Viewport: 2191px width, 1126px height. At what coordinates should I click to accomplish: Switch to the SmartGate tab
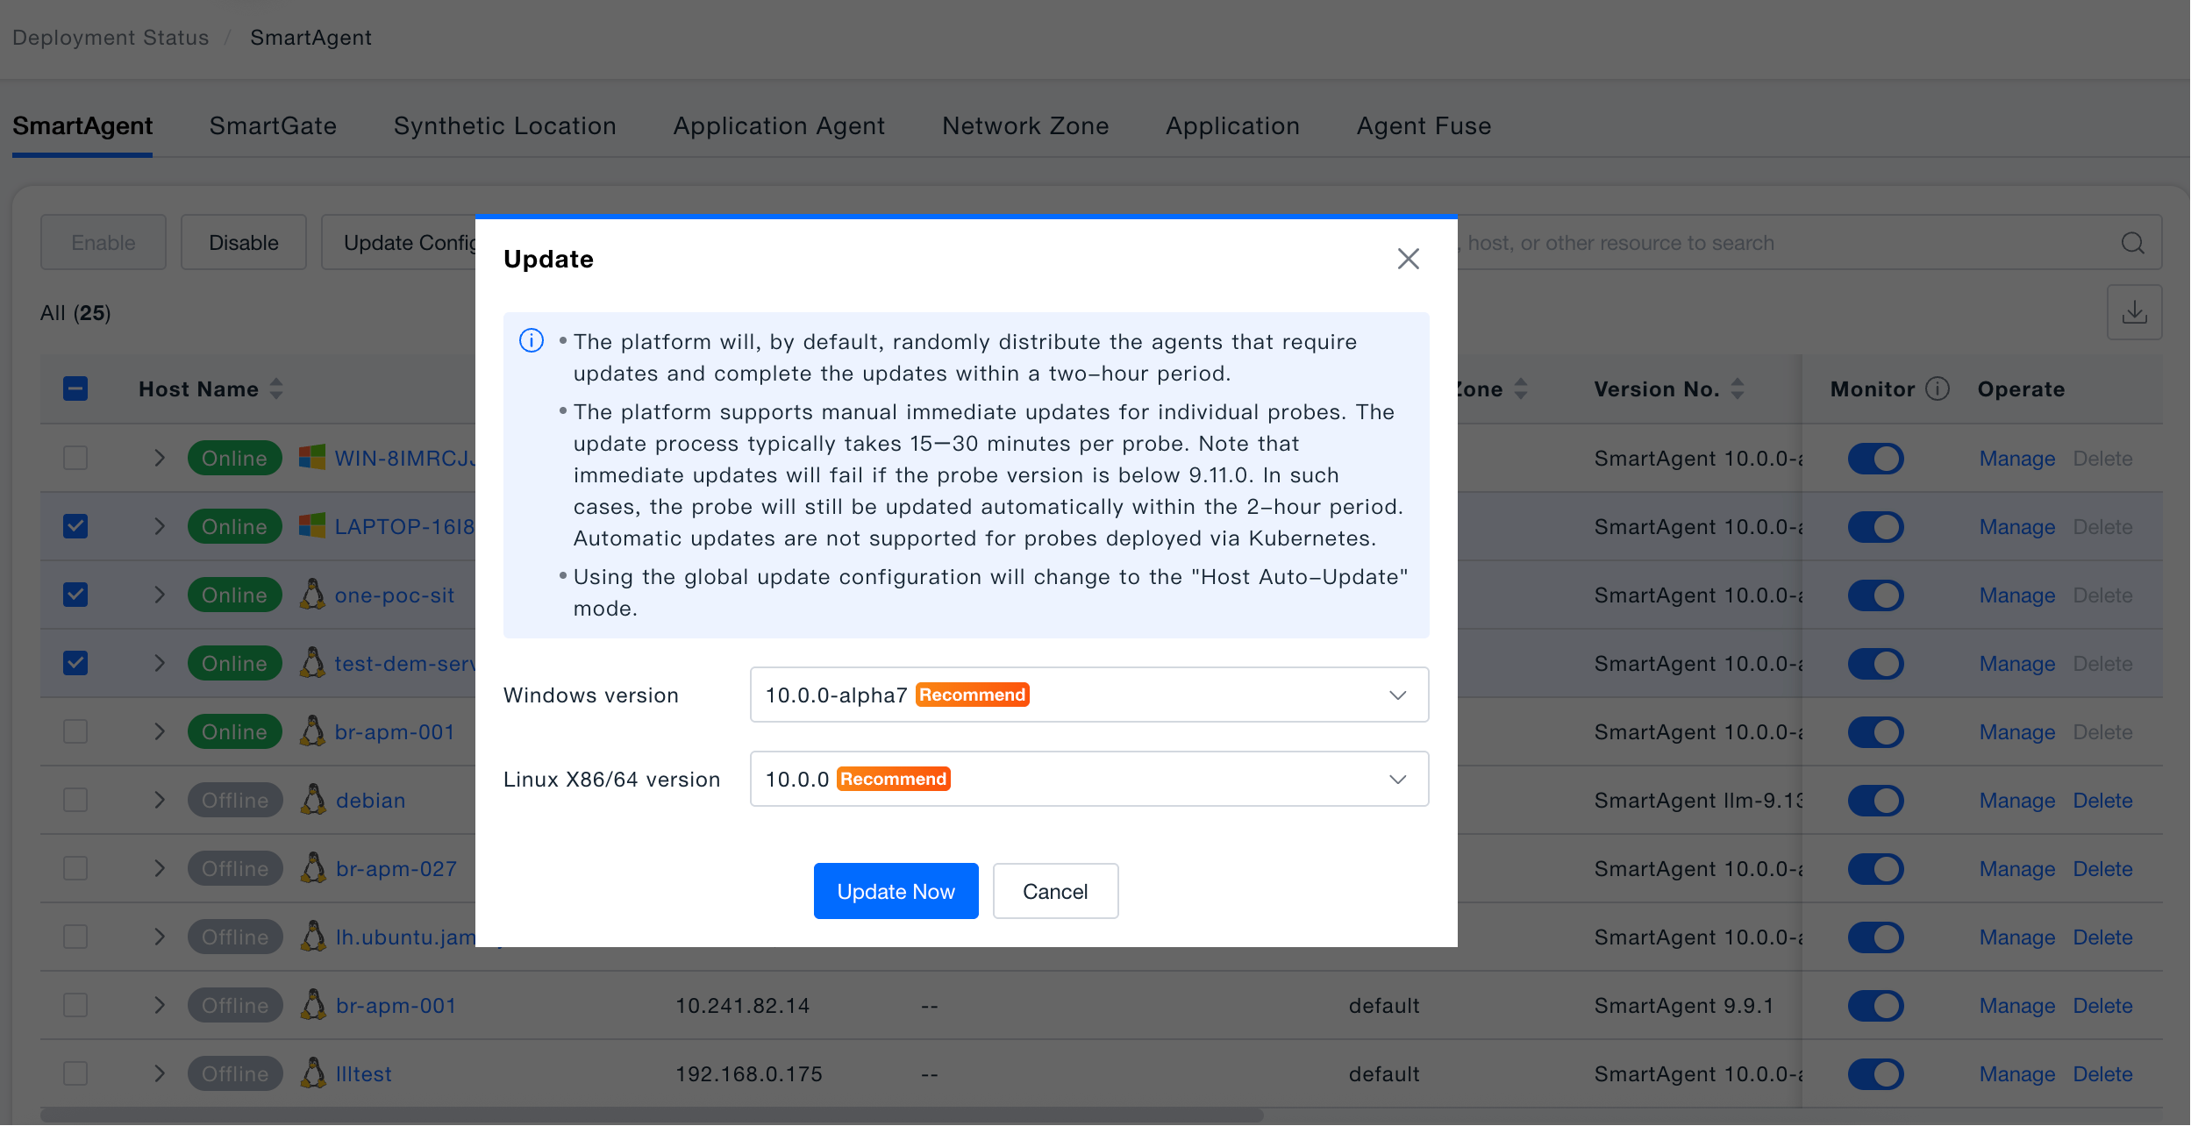click(x=273, y=125)
